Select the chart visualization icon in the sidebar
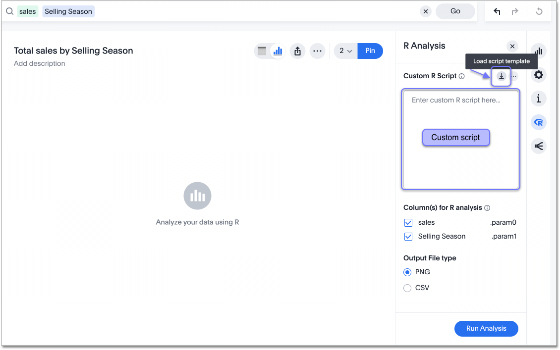 pos(539,51)
